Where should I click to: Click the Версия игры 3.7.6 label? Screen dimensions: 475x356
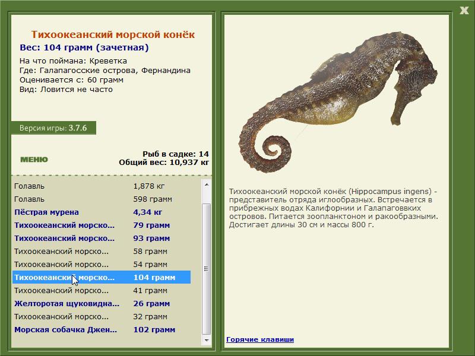tap(53, 128)
